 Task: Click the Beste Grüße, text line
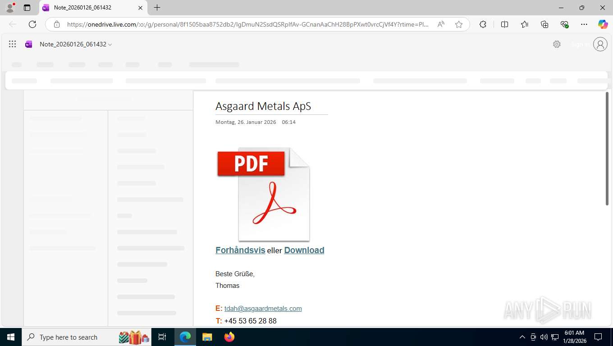pyautogui.click(x=235, y=274)
